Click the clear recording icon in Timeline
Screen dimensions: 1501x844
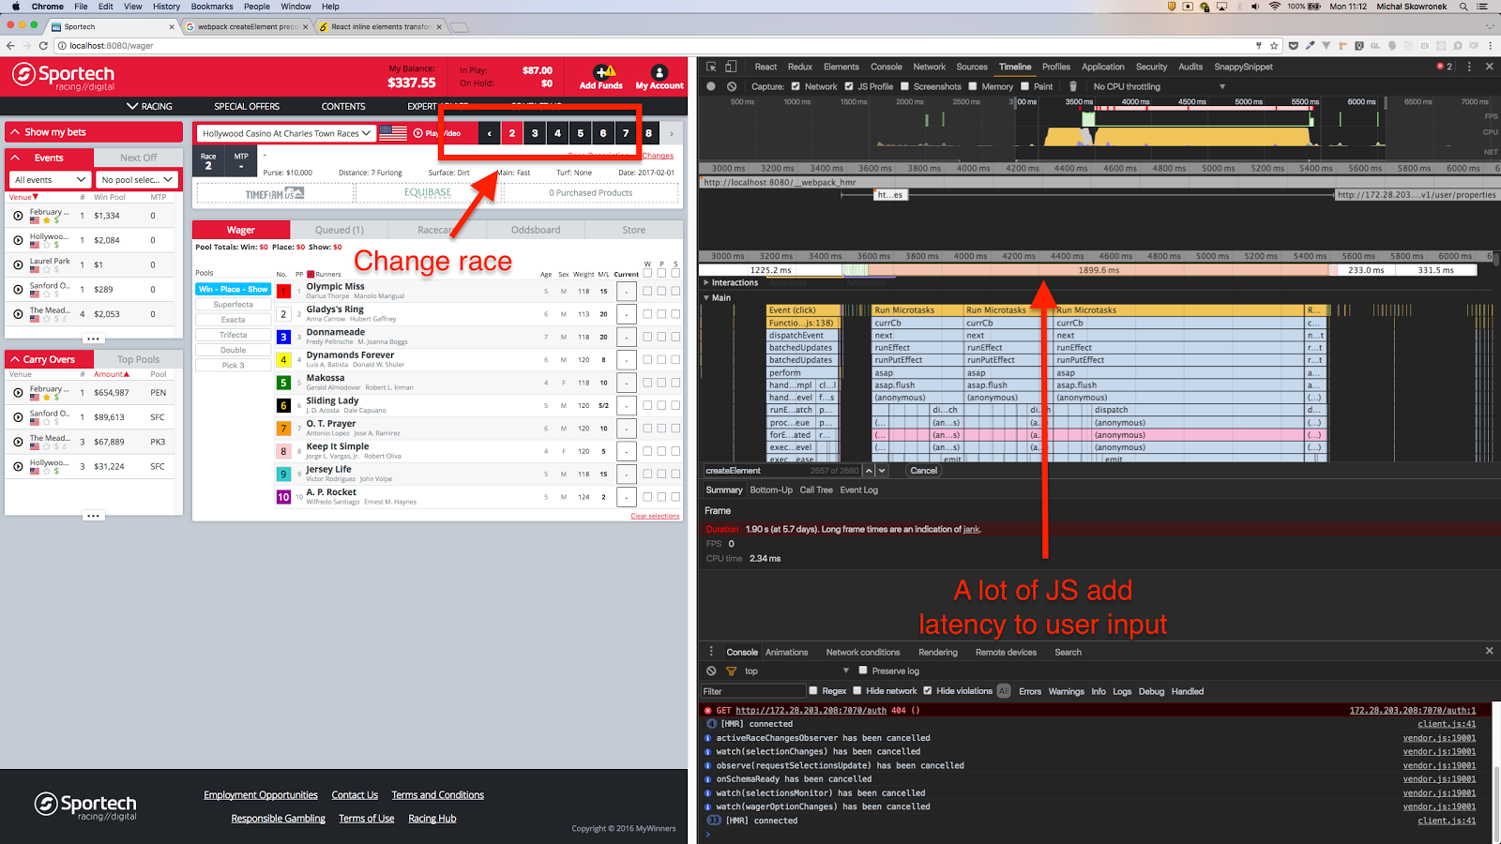[732, 86]
